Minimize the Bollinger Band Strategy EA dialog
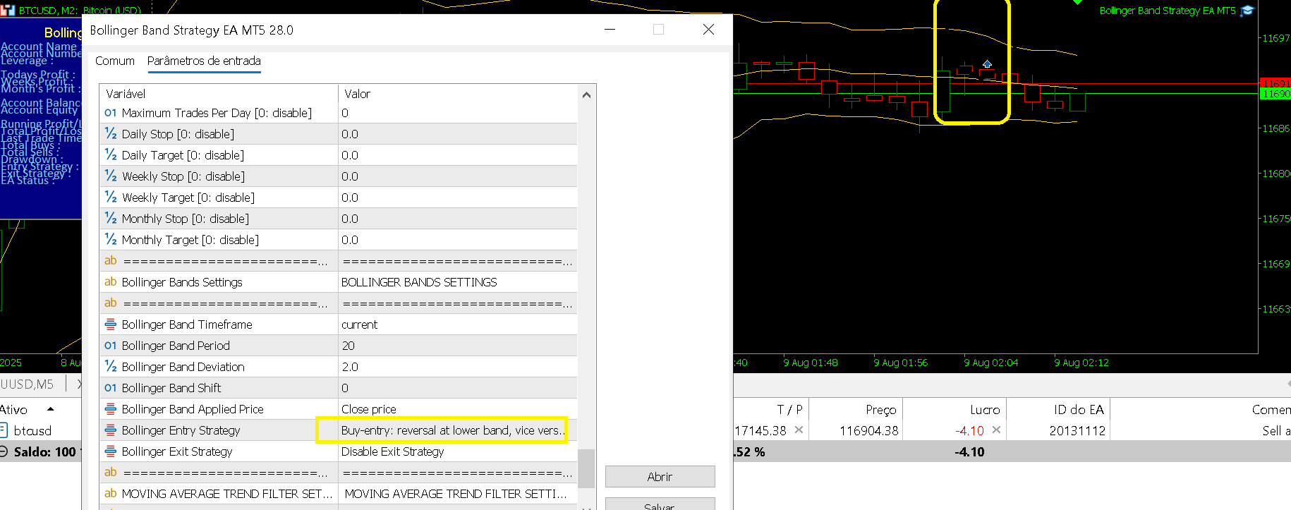The width and height of the screenshot is (1291, 510). [x=610, y=30]
